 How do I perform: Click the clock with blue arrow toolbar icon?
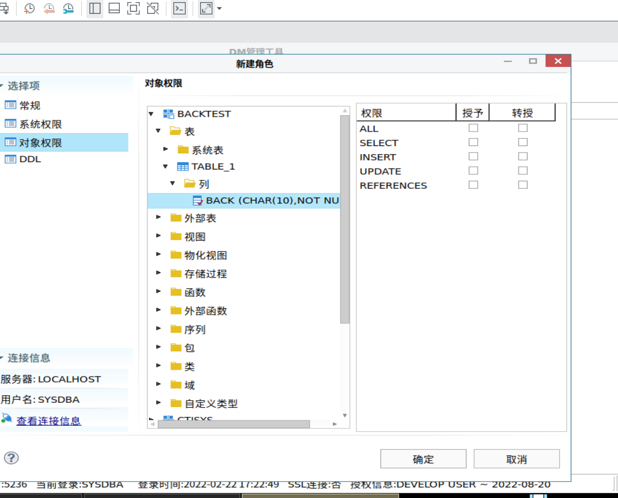coord(68,9)
